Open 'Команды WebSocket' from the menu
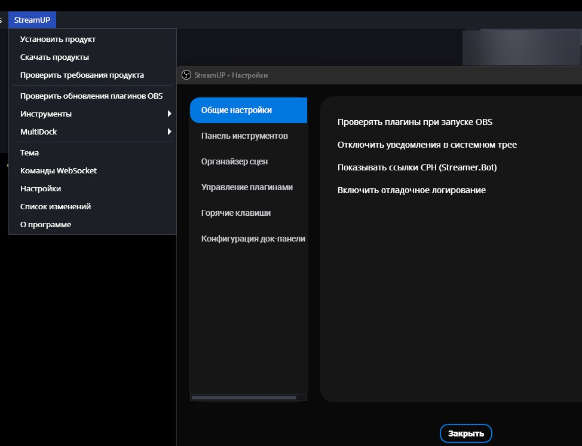Screen dimensions: 582x446 coord(59,170)
